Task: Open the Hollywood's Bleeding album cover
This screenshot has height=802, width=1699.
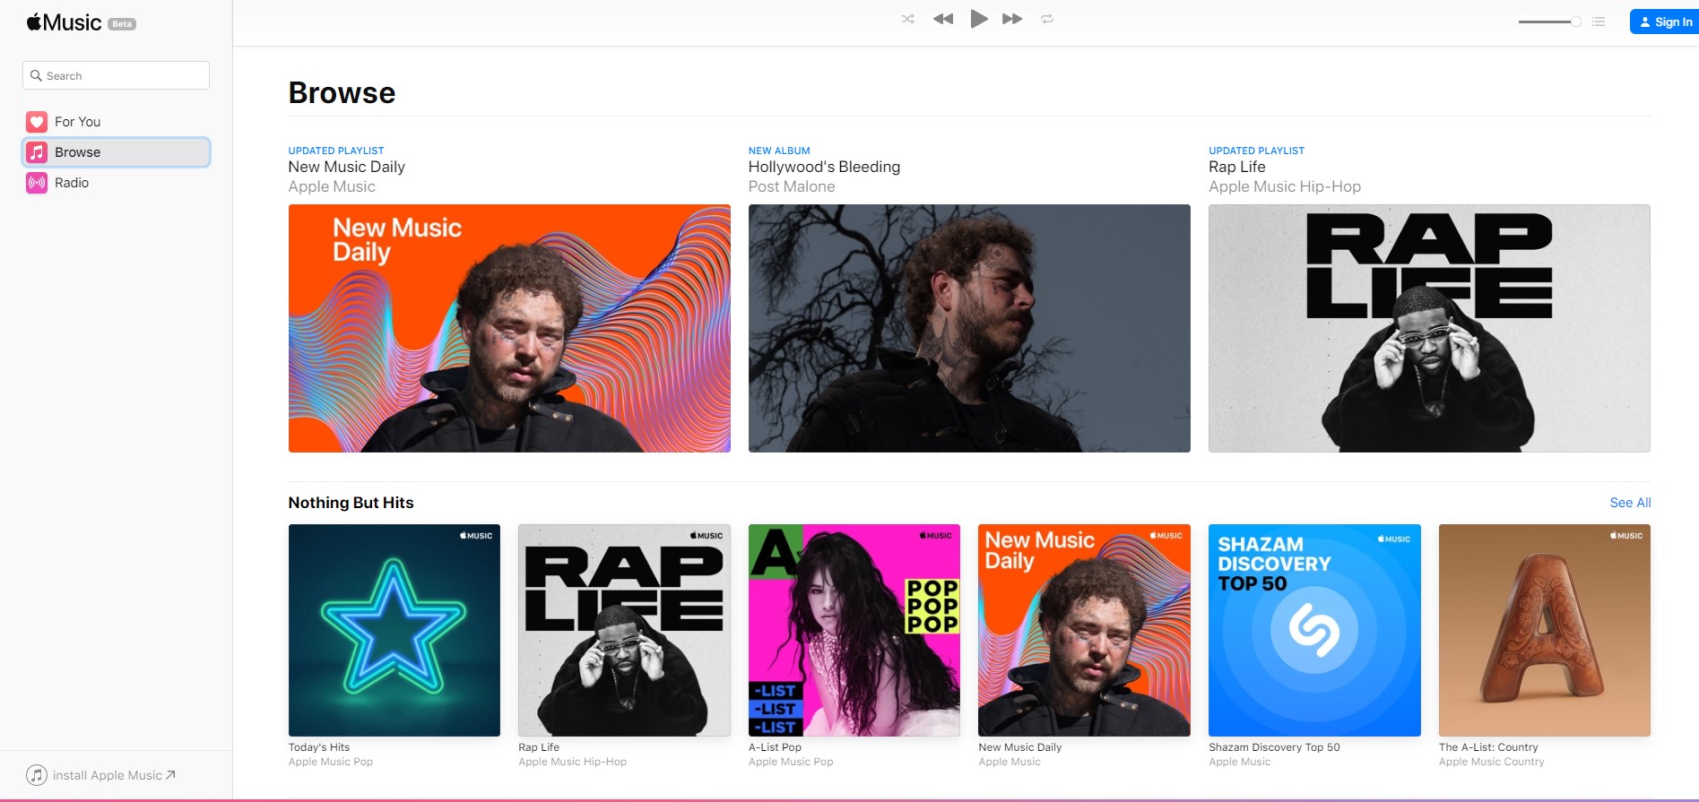Action: point(969,328)
